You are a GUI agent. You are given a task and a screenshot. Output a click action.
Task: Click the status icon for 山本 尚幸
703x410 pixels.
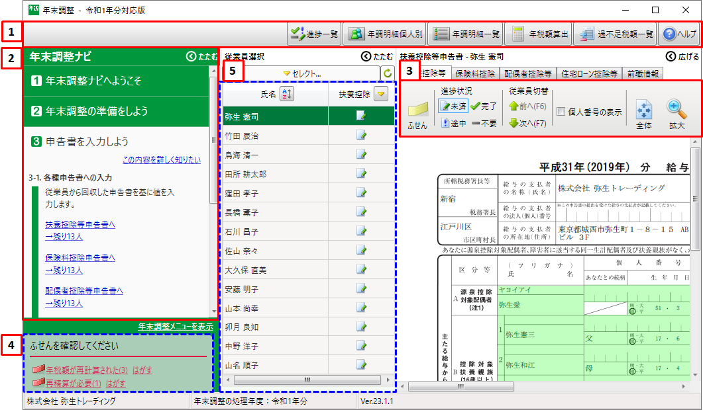(x=361, y=307)
